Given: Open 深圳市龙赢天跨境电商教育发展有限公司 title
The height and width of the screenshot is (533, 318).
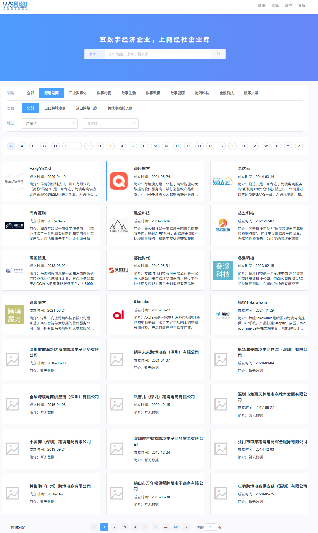Looking at the screenshot, I should pyautogui.click(x=273, y=397).
